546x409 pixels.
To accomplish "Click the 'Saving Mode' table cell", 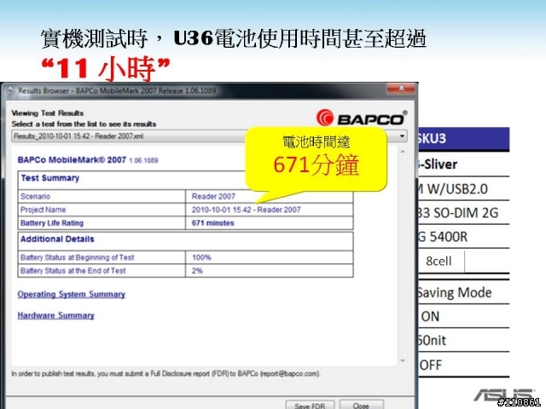I will (464, 292).
